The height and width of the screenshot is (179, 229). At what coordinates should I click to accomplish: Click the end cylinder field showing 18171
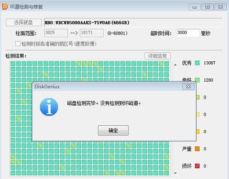92,33
